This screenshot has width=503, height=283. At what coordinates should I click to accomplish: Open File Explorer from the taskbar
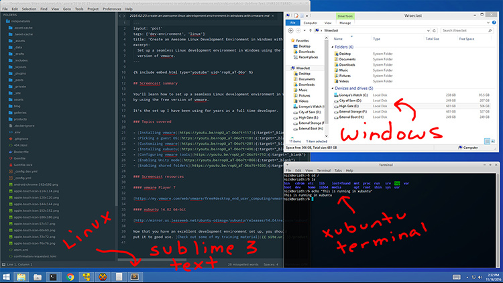(21, 277)
